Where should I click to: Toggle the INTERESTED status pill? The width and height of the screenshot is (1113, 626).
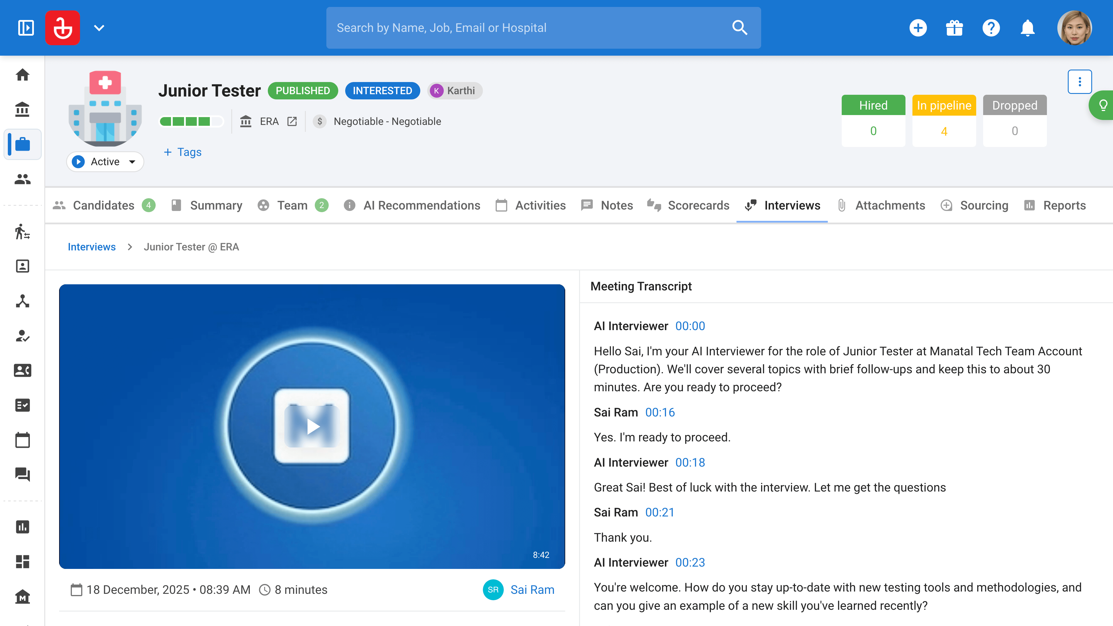[x=382, y=91]
